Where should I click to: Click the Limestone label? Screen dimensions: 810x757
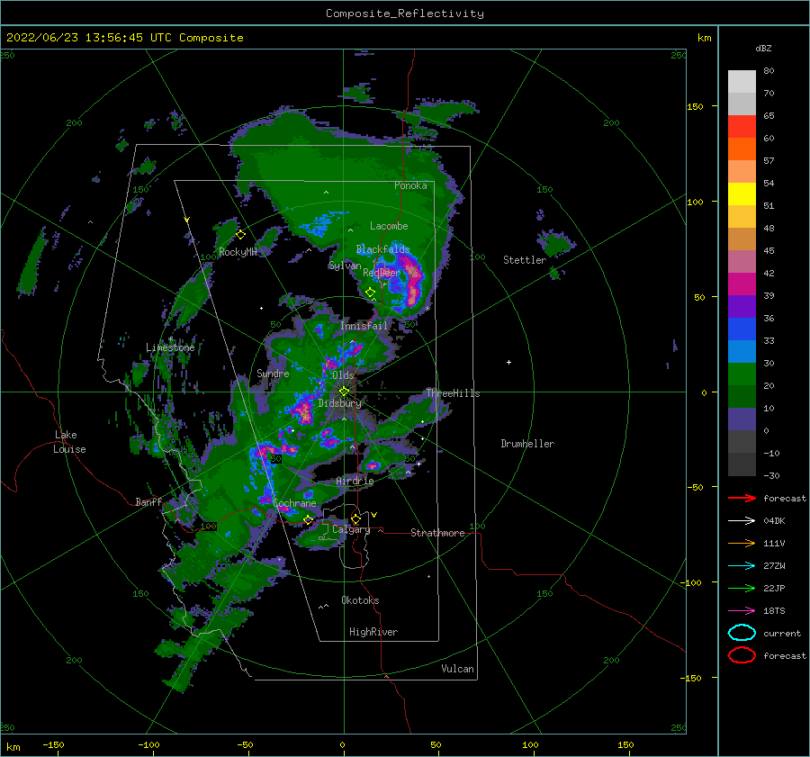pyautogui.click(x=170, y=347)
